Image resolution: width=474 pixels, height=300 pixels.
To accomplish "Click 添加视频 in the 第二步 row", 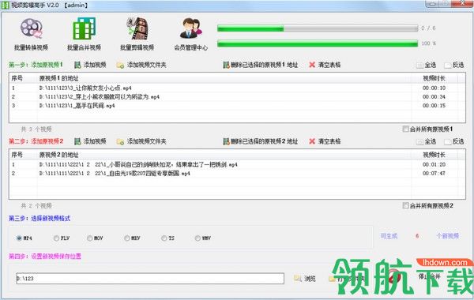I will (90, 141).
